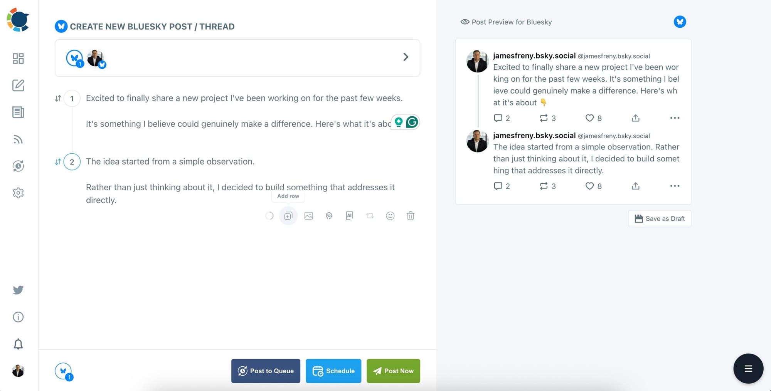771x391 pixels.
Task: Open the RSS feed sidebar icon
Action: pyautogui.click(x=18, y=139)
